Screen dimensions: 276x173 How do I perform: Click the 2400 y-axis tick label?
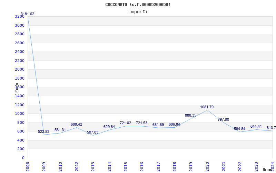coord(20,52)
